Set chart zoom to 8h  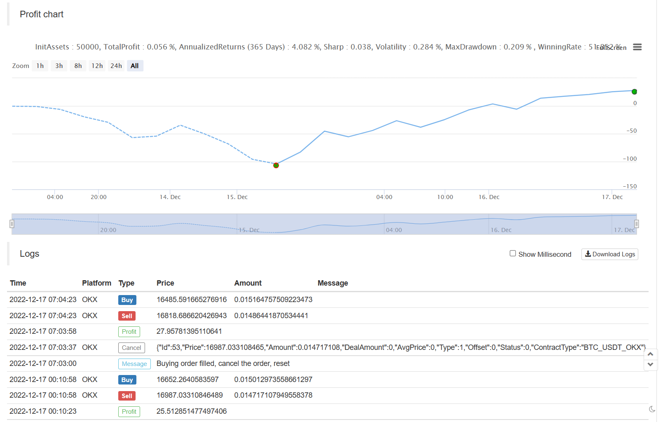point(78,66)
